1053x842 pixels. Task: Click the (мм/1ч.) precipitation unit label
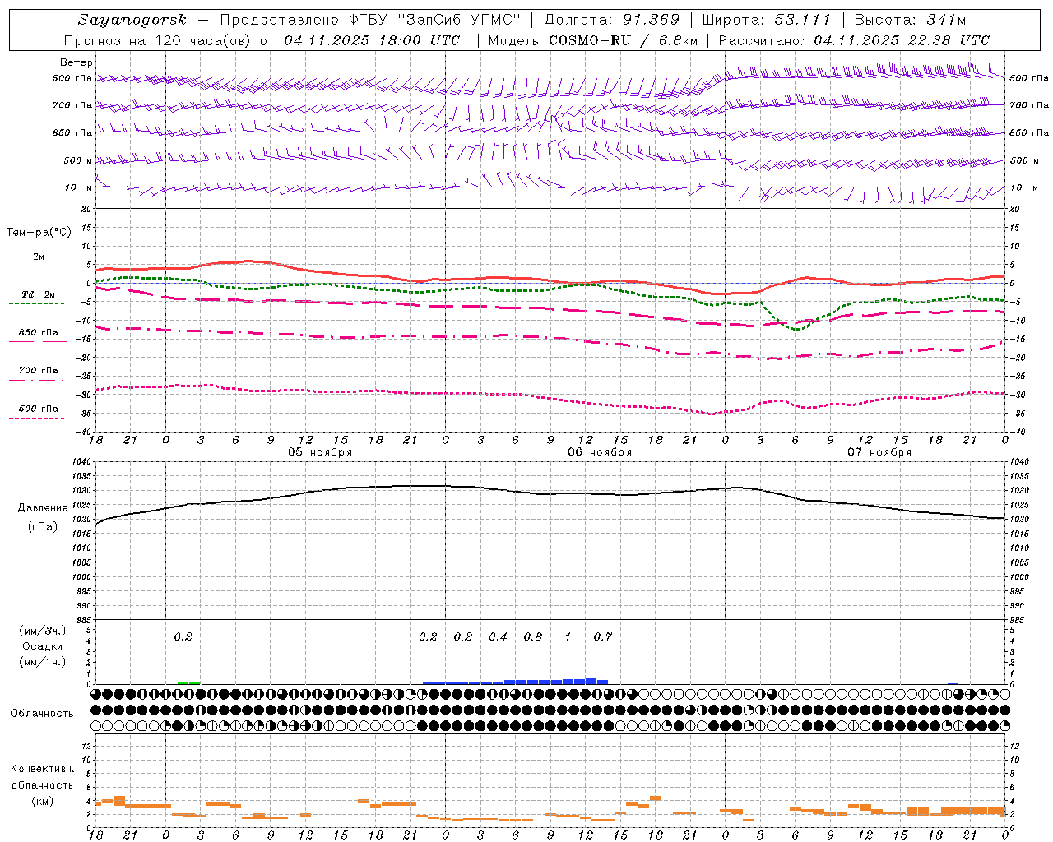(43, 662)
